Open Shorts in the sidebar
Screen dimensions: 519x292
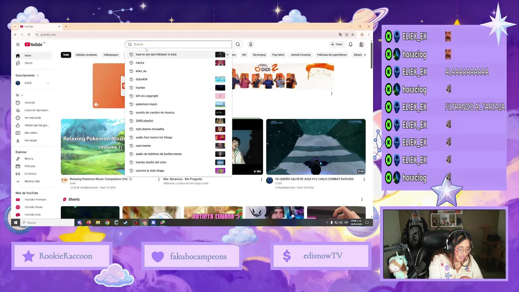click(33, 63)
